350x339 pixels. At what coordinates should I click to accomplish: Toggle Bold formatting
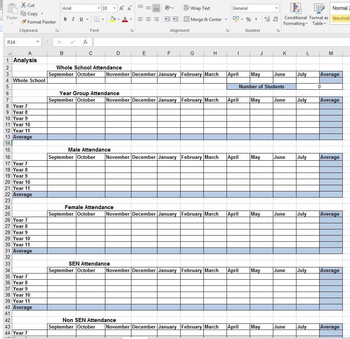(x=65, y=19)
